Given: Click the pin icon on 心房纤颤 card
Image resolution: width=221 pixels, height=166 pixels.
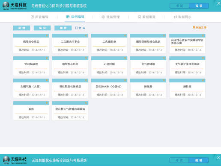Looking at the screenshot, I should pyautogui.click(x=125, y=58).
